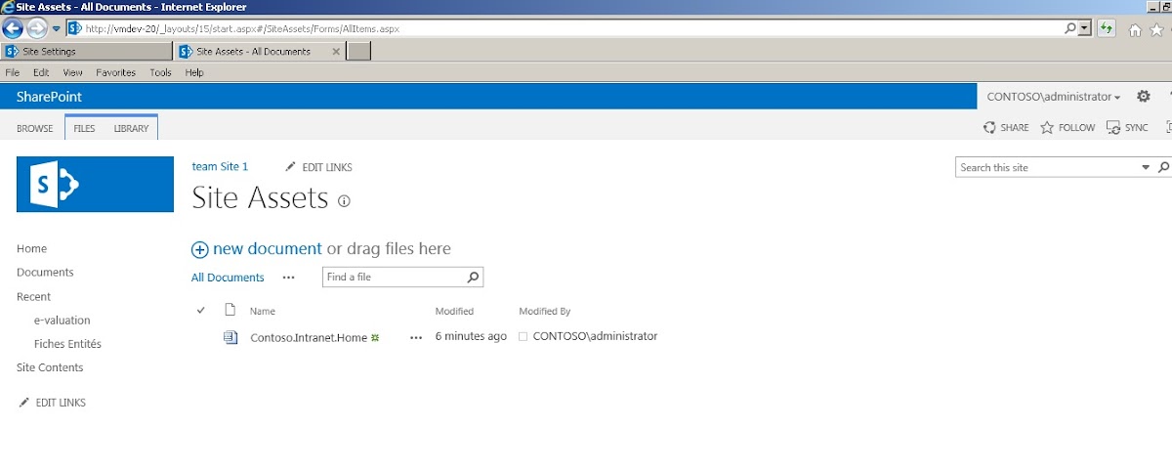
Task: Click Recent in left navigation
Action: 33,297
